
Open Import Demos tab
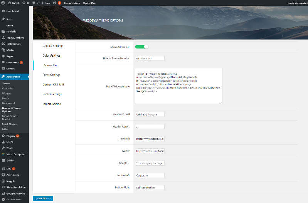click(x=52, y=104)
